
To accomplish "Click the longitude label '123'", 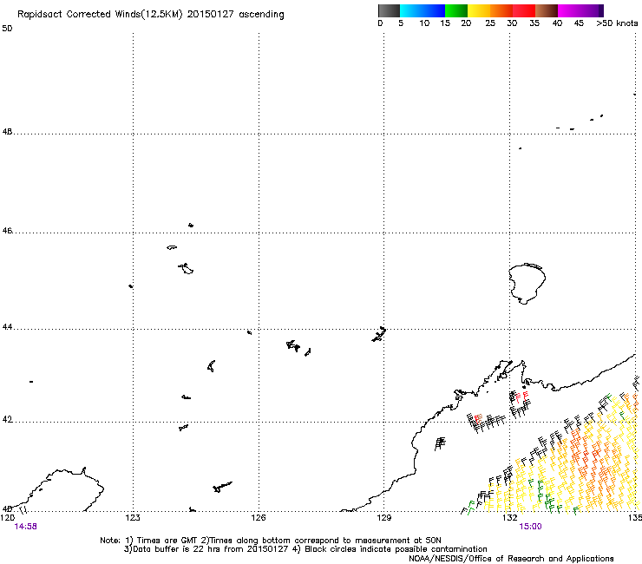I will (133, 518).
